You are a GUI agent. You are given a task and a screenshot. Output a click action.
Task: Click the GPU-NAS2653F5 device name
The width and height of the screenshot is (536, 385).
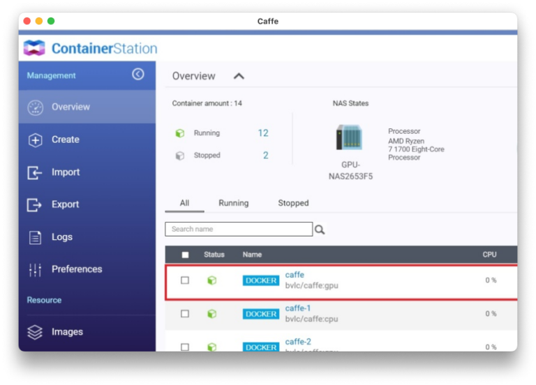click(351, 171)
